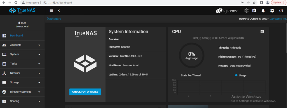Click the Hottest Data not provided text
Screen dimensions: 287x108
[235, 65]
